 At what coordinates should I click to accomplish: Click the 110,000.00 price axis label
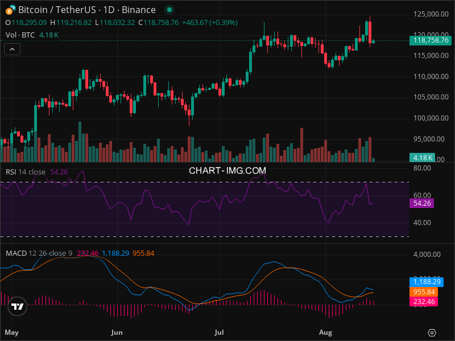point(431,77)
